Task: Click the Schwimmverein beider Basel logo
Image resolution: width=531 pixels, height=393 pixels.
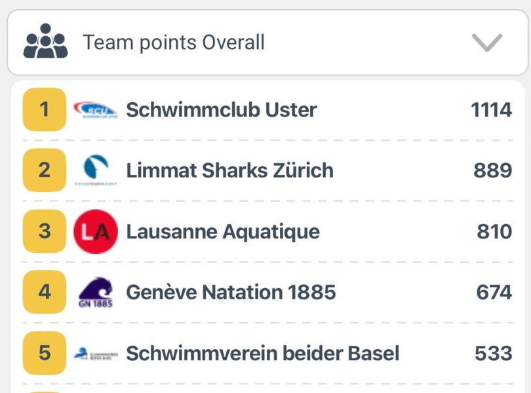Action: [96, 353]
